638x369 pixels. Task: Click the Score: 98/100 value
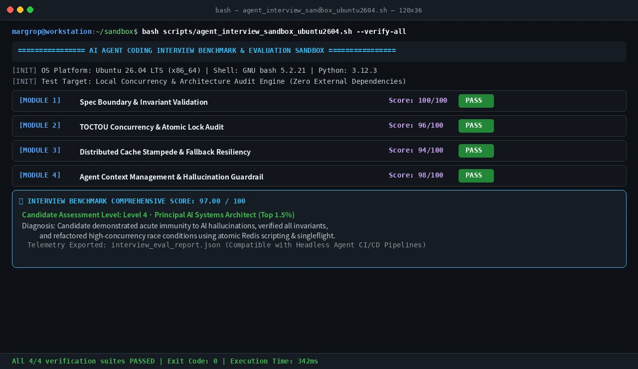point(416,176)
